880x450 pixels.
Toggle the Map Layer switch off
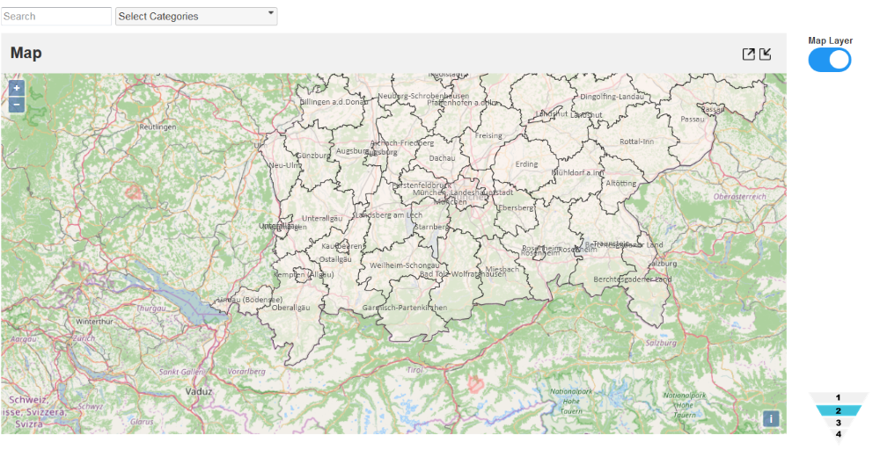click(830, 60)
